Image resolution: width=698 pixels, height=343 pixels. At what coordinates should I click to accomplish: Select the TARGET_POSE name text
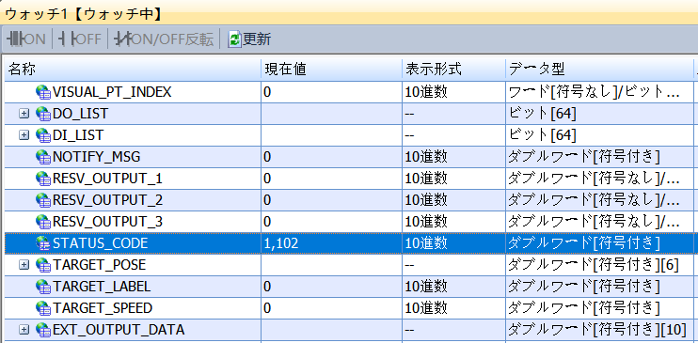click(x=100, y=265)
